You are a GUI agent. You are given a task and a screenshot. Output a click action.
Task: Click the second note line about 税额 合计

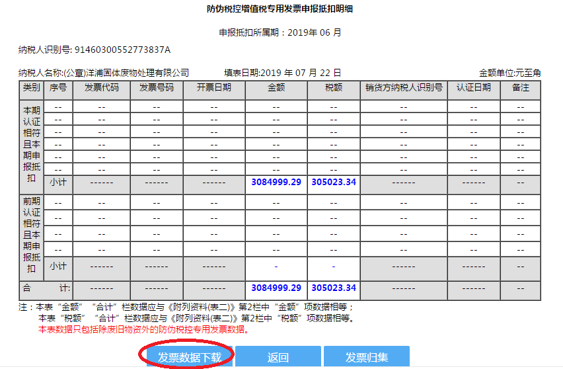[196, 318]
